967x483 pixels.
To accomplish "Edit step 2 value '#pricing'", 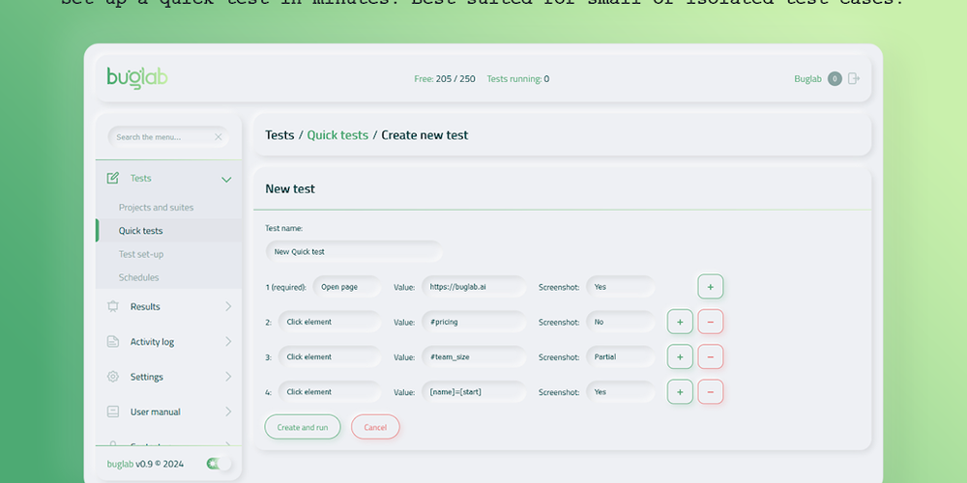I will click(474, 322).
